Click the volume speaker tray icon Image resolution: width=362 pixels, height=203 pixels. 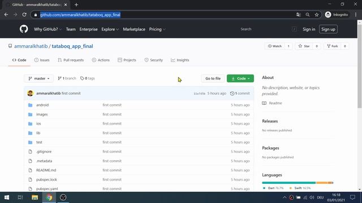click(312, 197)
